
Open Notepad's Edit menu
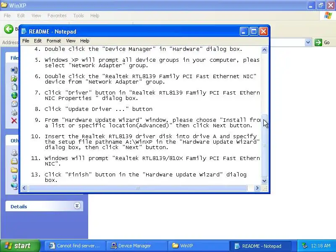click(38, 41)
